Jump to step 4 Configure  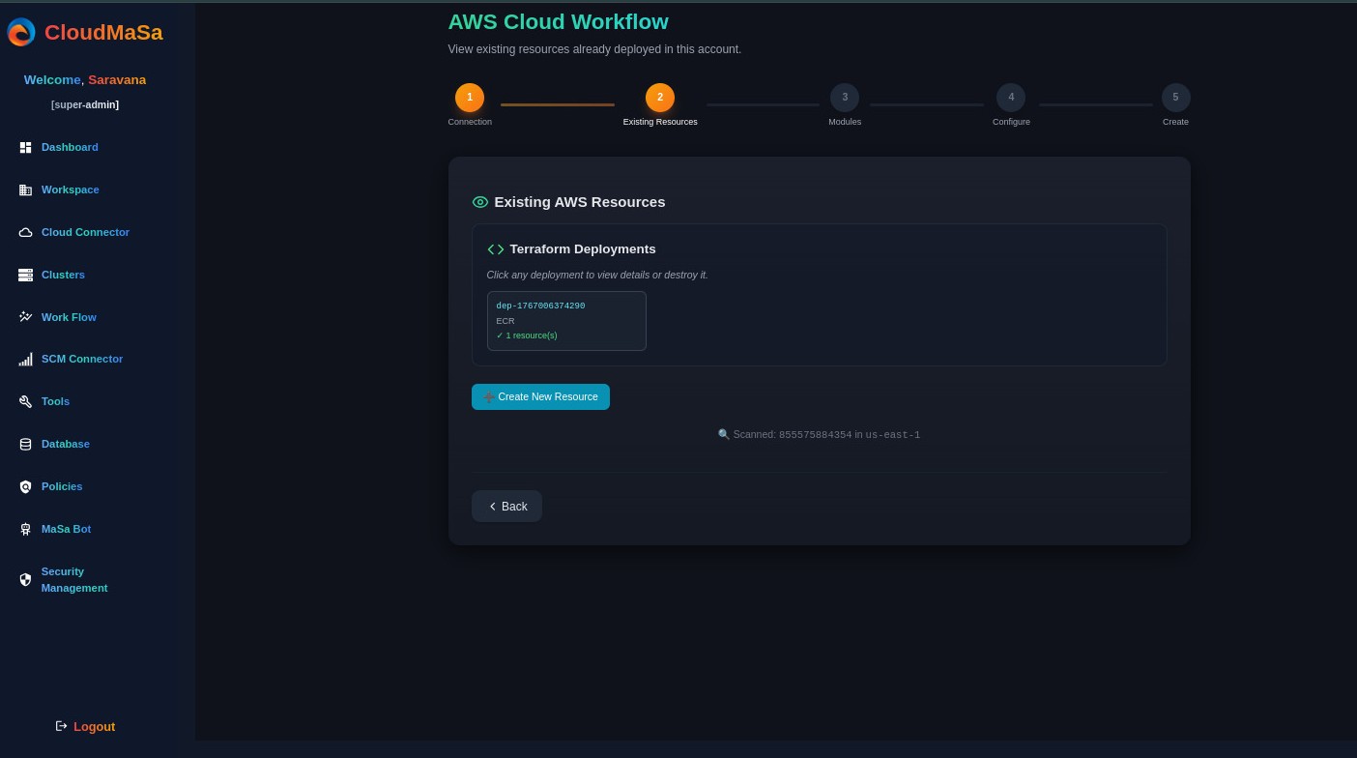(1011, 98)
